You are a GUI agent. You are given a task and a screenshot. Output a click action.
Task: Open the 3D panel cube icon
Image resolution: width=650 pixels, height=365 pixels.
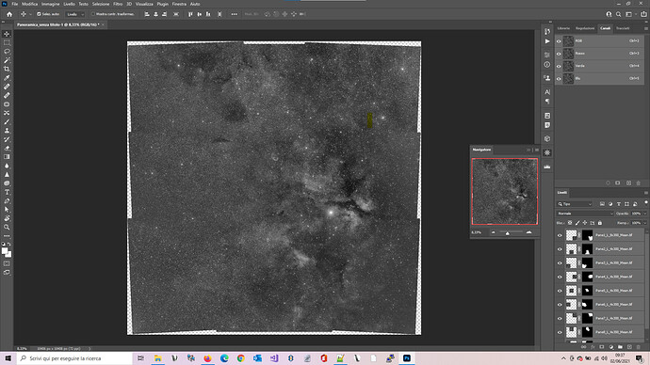tap(547, 138)
